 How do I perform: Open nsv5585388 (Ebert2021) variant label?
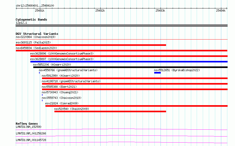coord(59,87)
